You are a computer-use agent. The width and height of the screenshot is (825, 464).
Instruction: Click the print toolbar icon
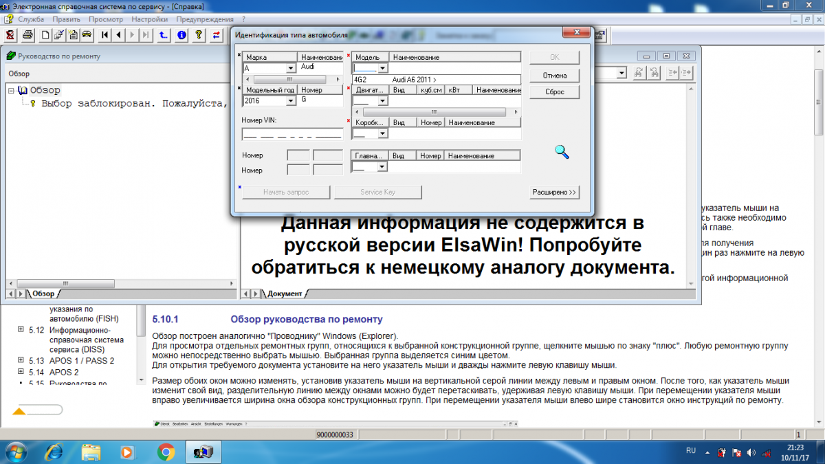28,34
